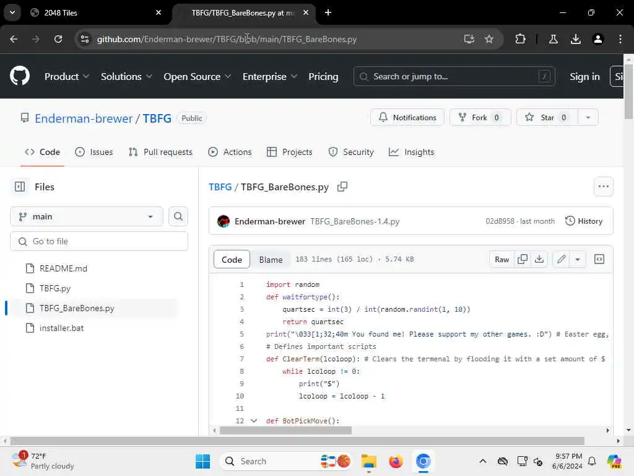This screenshot has width=634, height=476.
Task: Open the Actions tab
Action: [x=230, y=152]
